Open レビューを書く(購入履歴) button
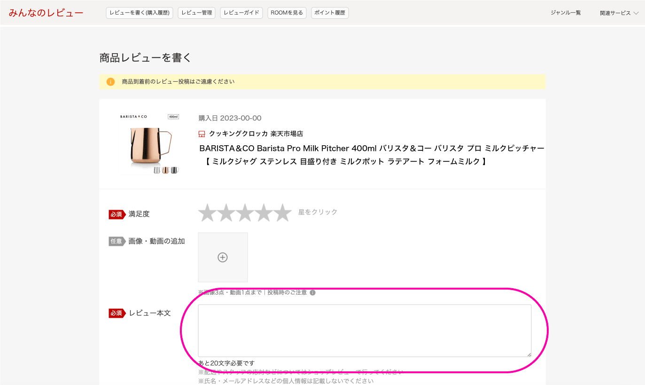 click(140, 13)
